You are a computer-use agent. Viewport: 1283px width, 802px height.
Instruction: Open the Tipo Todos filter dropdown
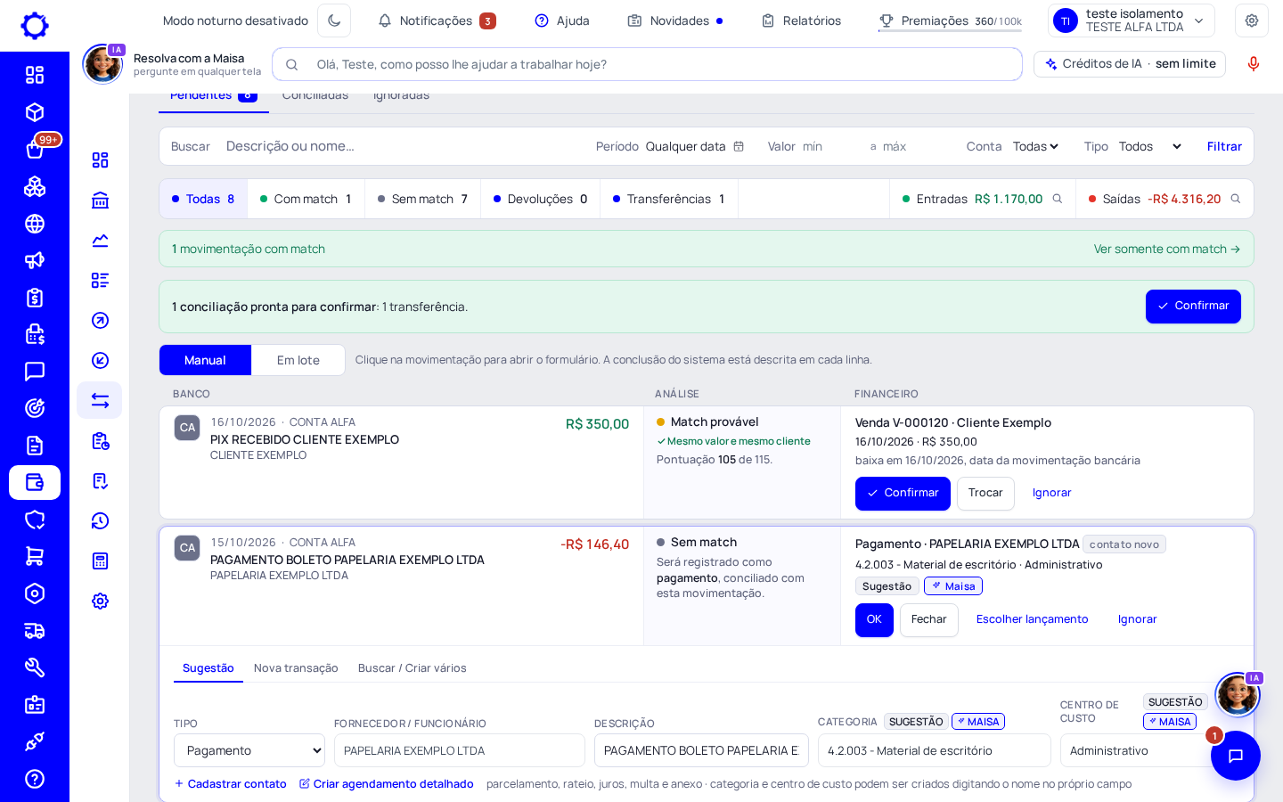[x=1150, y=146]
